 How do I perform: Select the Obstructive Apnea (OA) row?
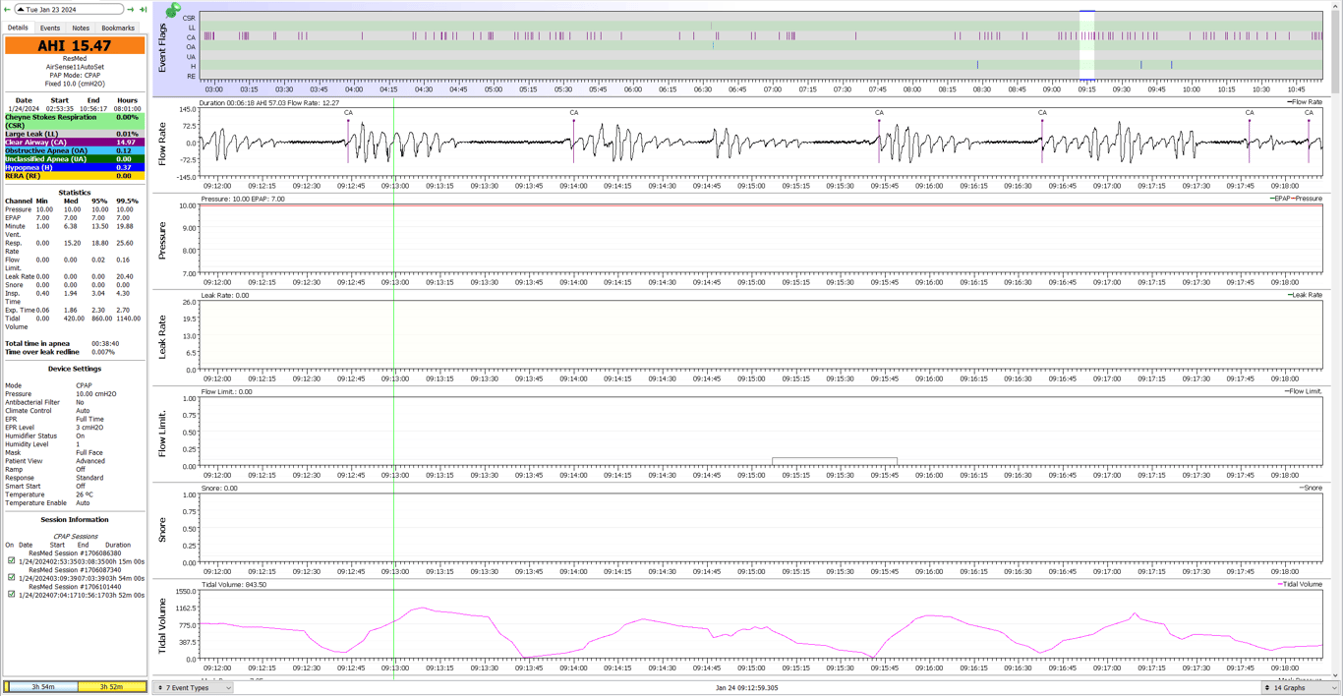click(75, 150)
